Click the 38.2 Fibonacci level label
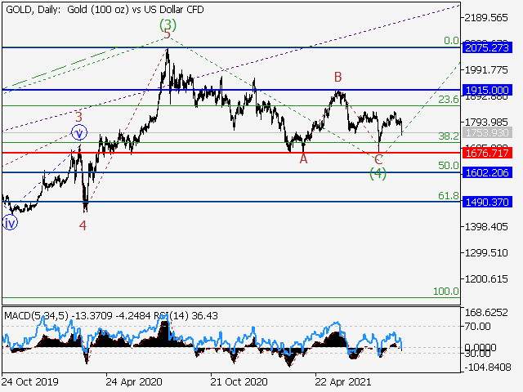Image resolution: width=523 pixels, height=392 pixels. 449,136
